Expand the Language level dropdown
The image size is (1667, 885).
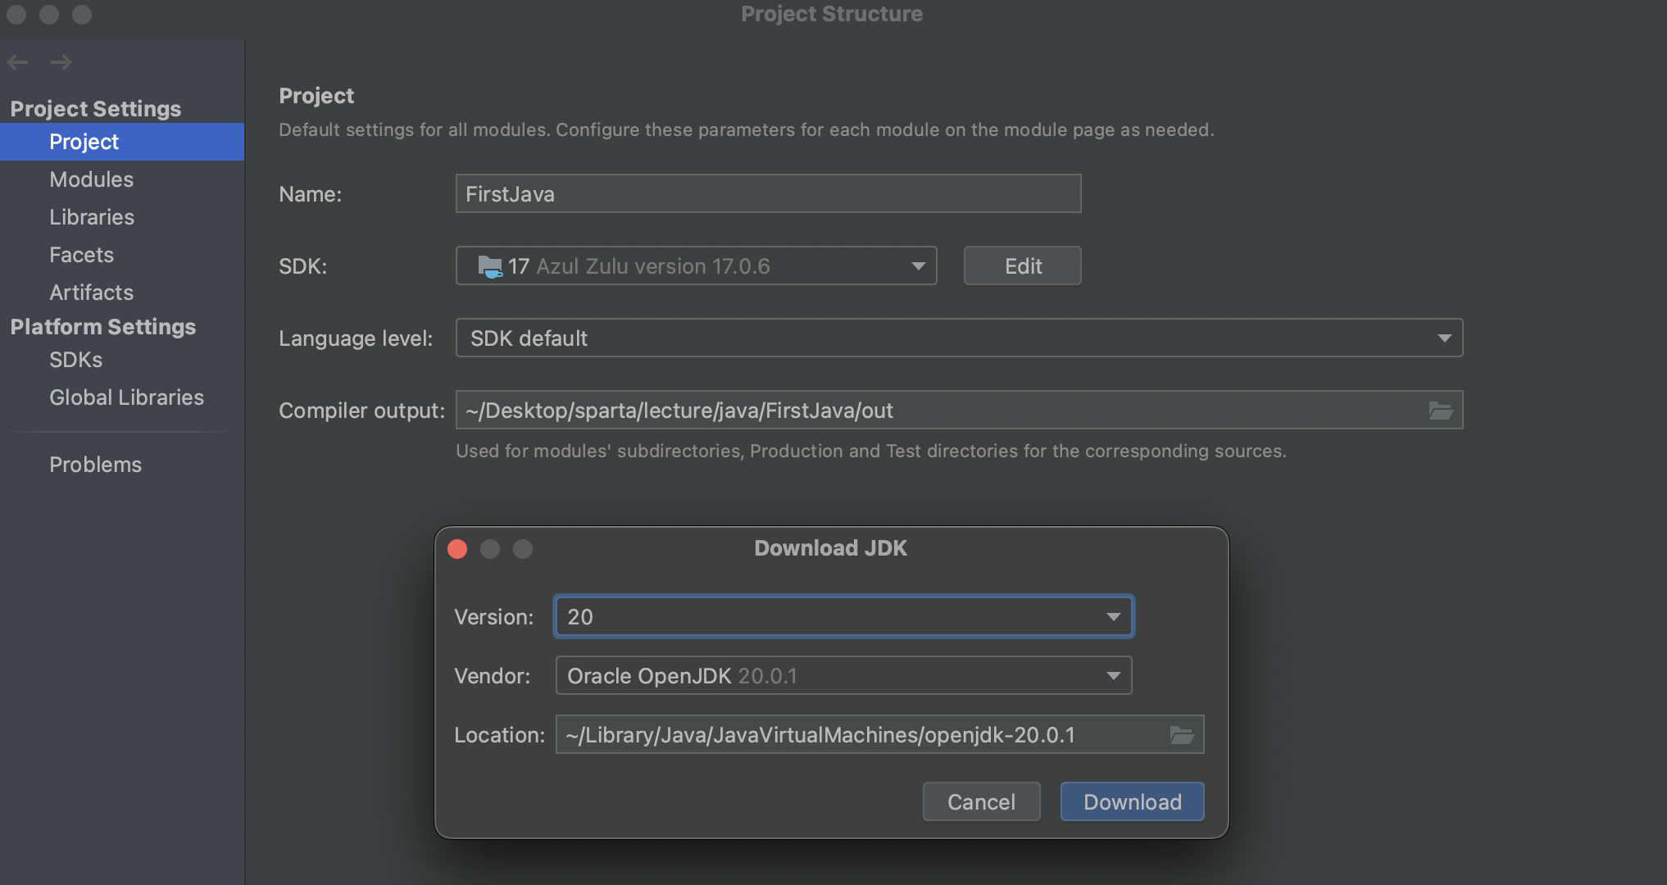pos(1444,338)
